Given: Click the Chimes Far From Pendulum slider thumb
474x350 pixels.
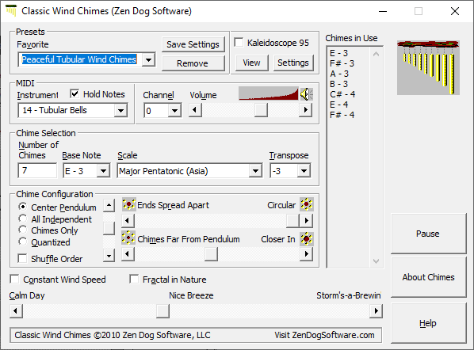Looking at the screenshot, I should pyautogui.click(x=211, y=254).
